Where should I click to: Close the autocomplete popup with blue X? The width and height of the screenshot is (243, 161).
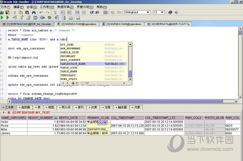tap(124, 83)
